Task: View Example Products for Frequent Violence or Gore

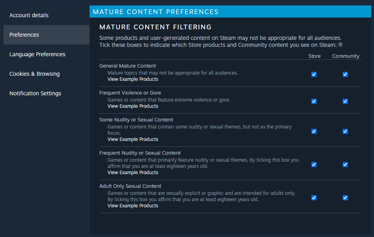Action: click(x=133, y=106)
